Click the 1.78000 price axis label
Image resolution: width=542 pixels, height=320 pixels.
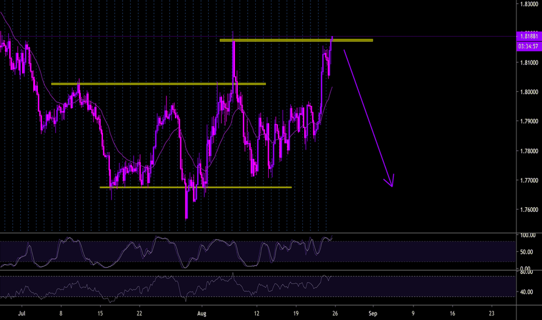coord(529,151)
